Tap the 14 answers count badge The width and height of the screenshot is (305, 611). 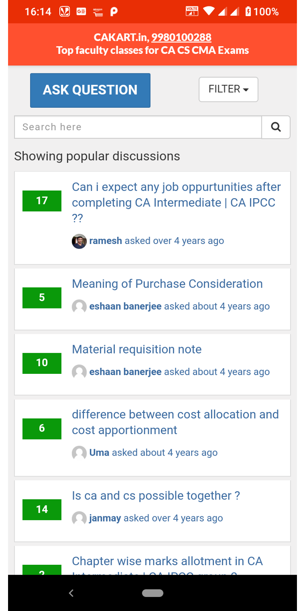click(42, 509)
